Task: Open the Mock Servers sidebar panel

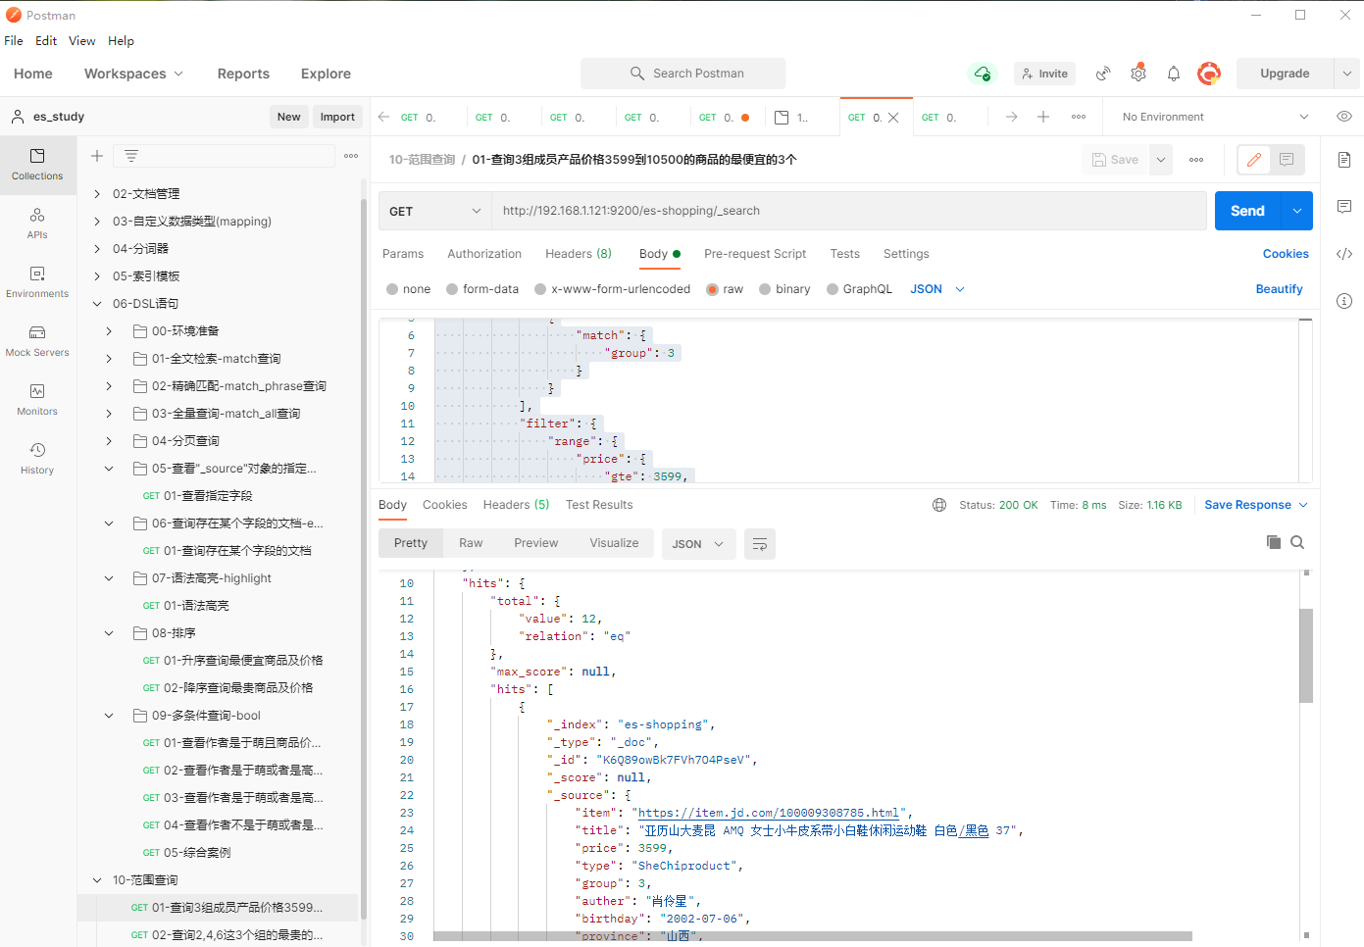Action: click(x=37, y=340)
